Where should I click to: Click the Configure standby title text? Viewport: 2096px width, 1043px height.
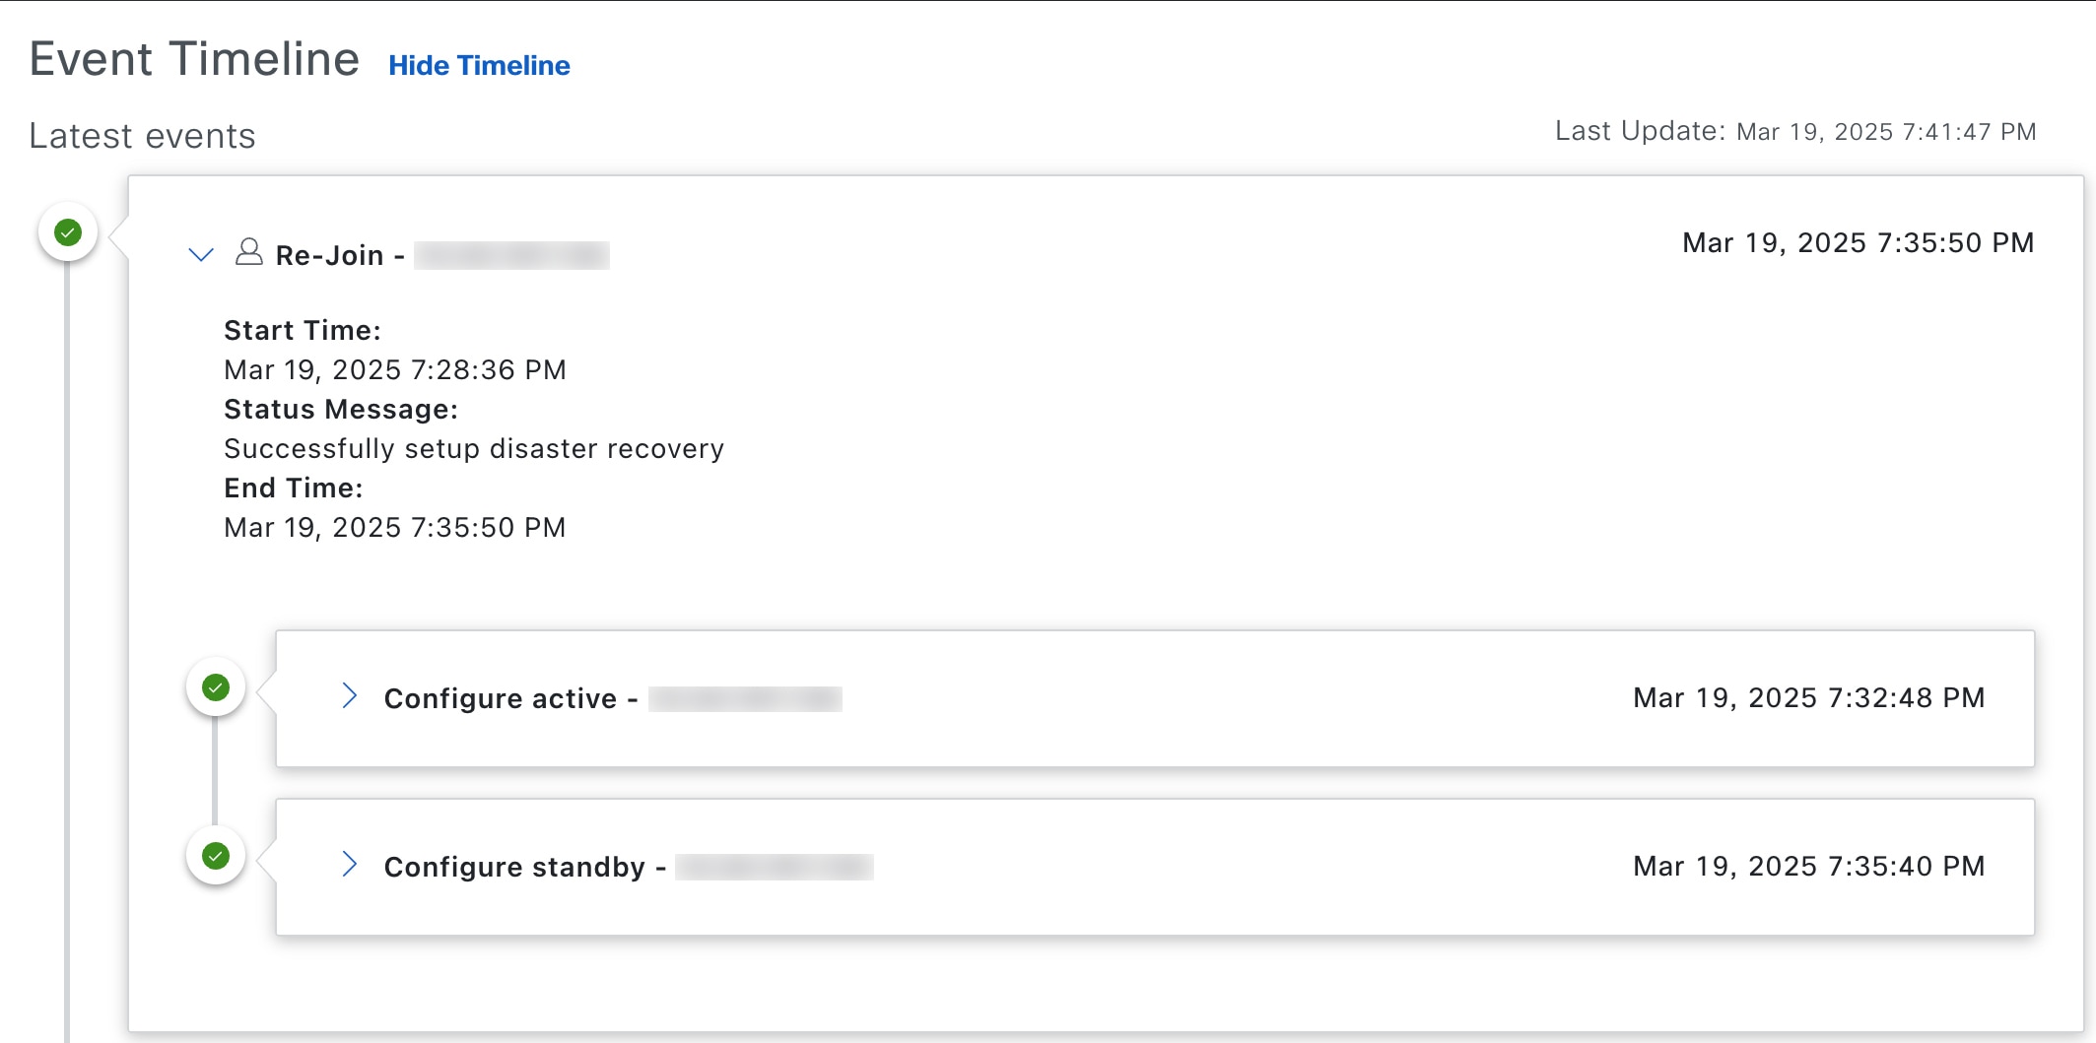[x=514, y=868]
